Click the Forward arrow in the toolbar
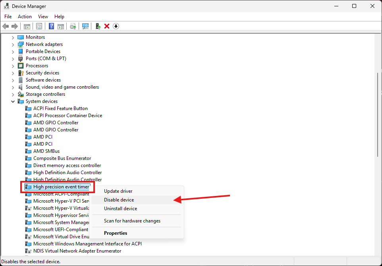382x266 pixels. tap(15, 26)
